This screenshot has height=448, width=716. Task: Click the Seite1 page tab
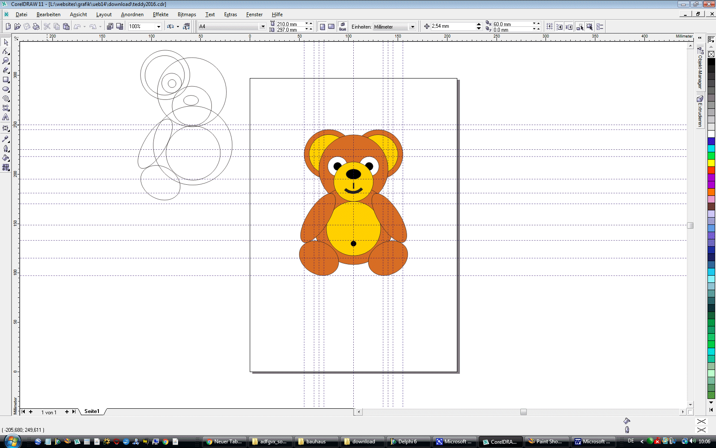point(92,411)
